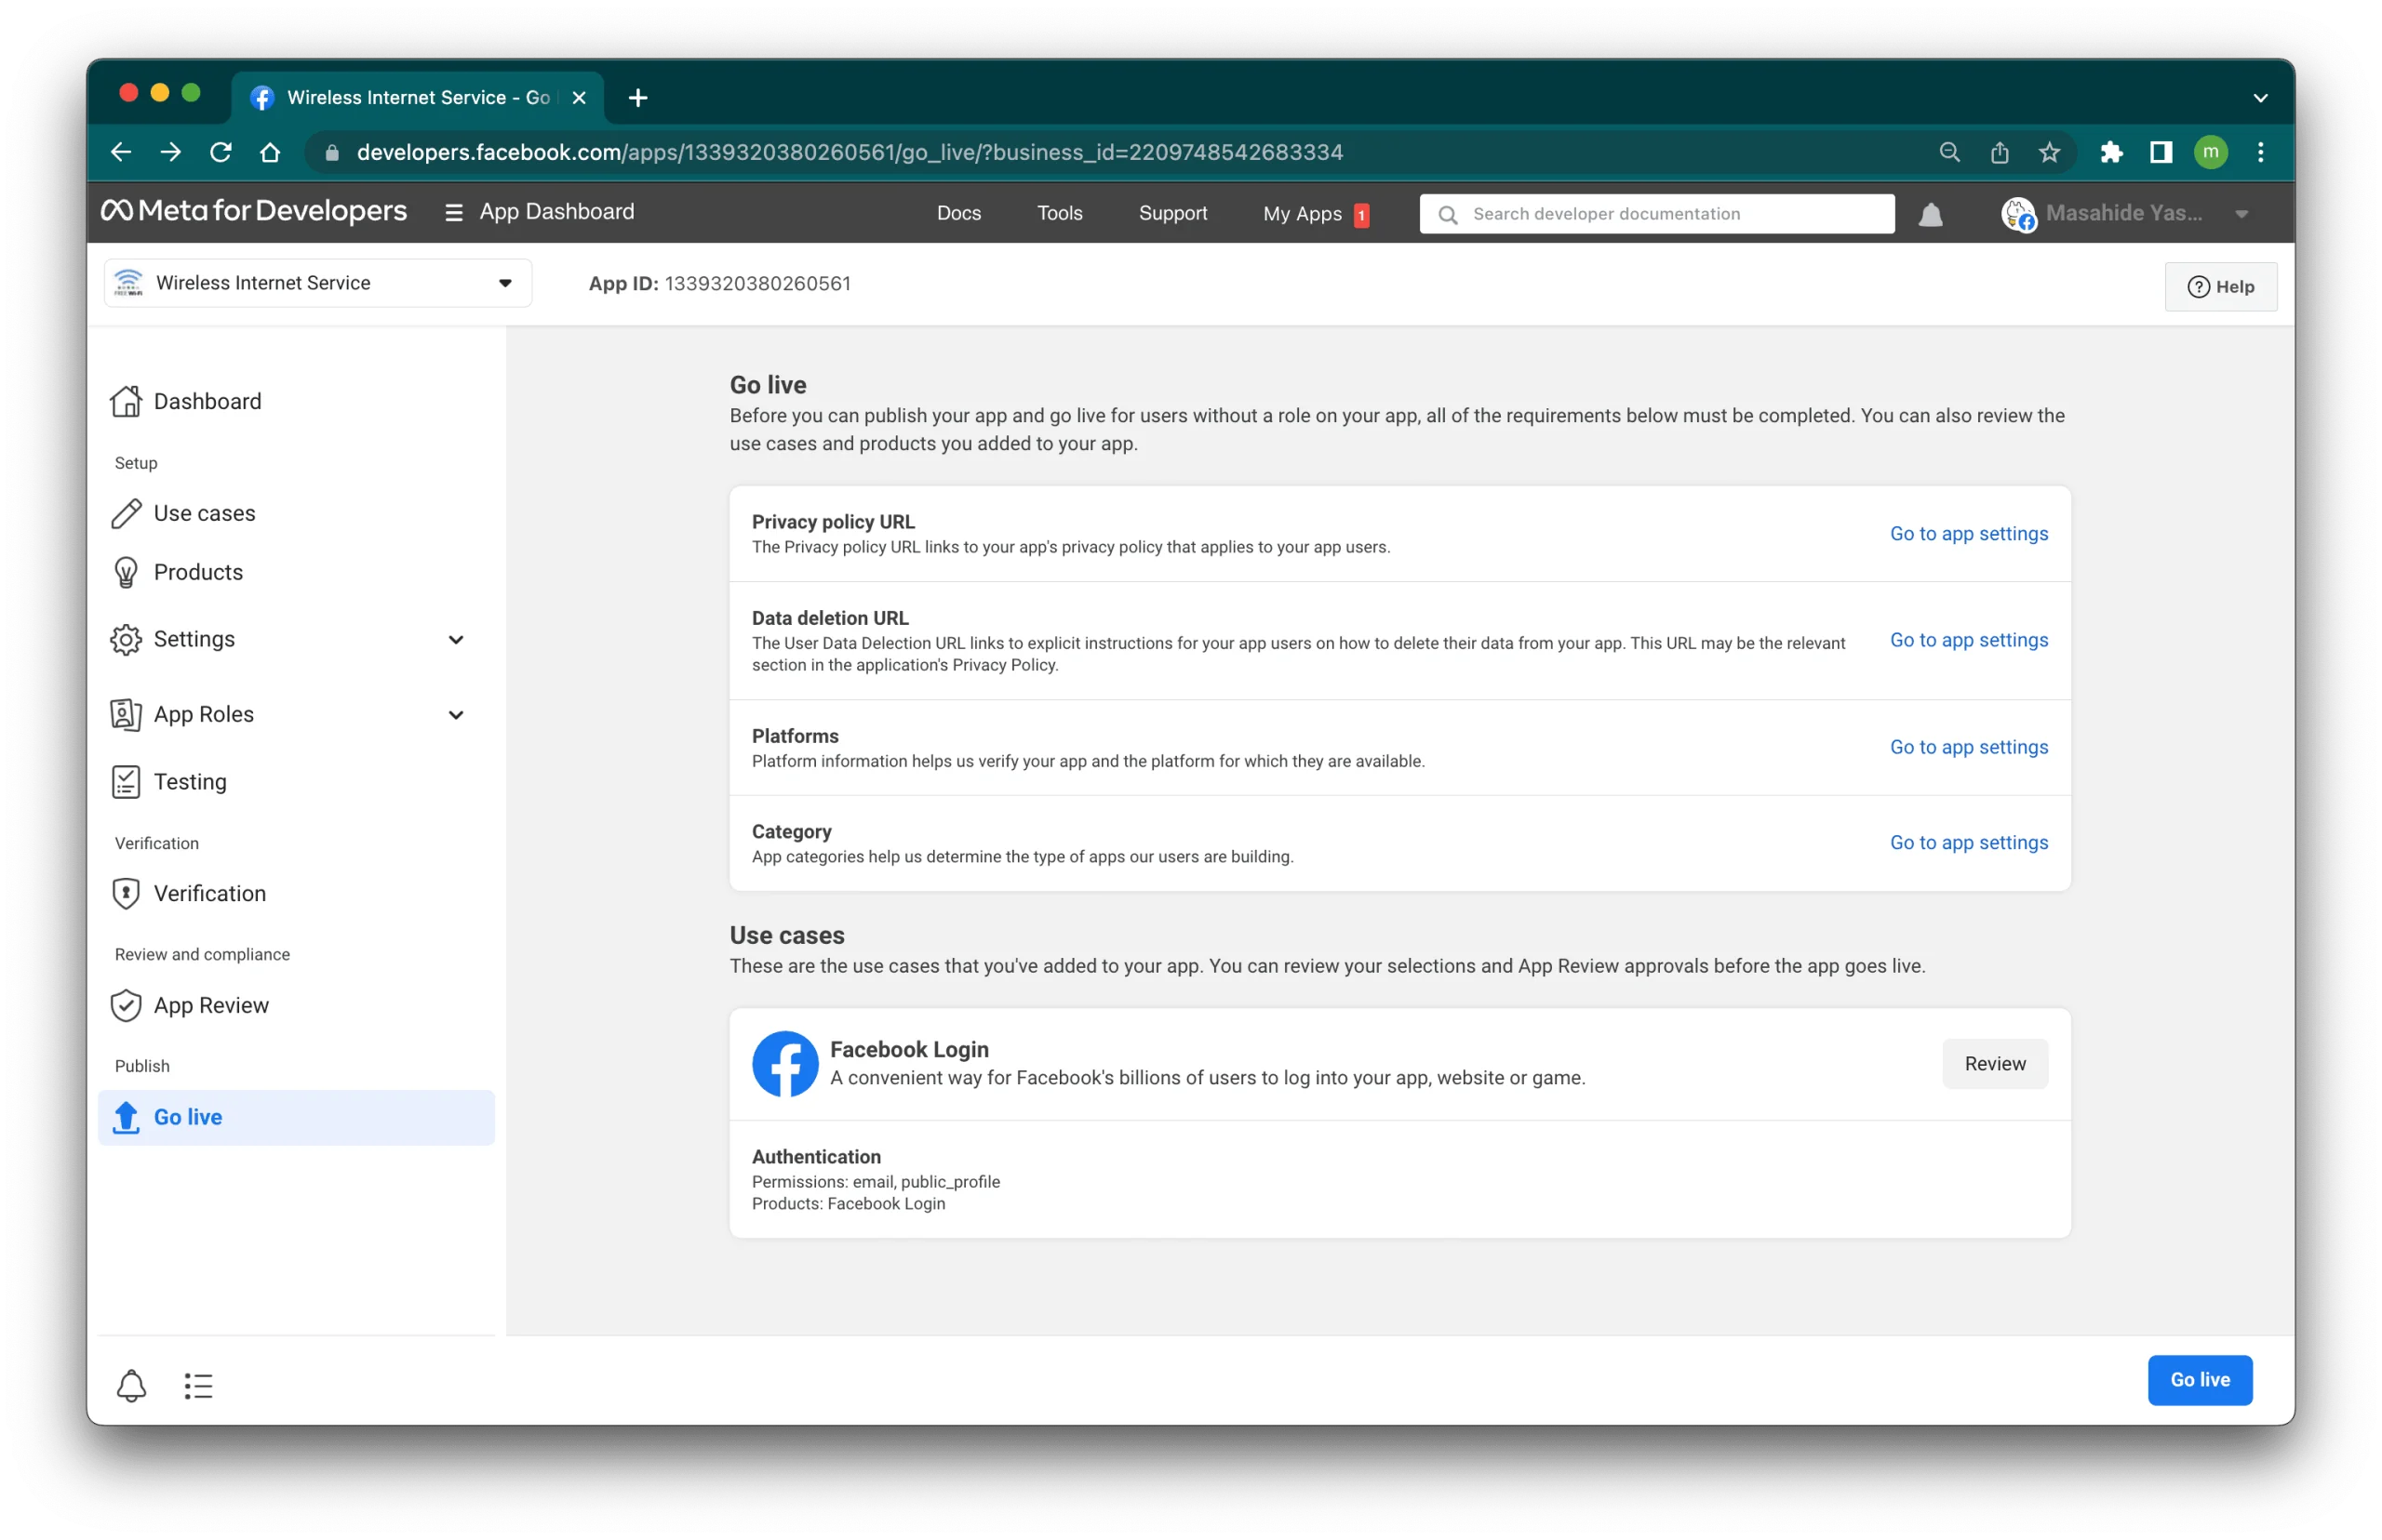The image size is (2382, 1540).
Task: Reload the page with refresh icon
Action: point(221,152)
